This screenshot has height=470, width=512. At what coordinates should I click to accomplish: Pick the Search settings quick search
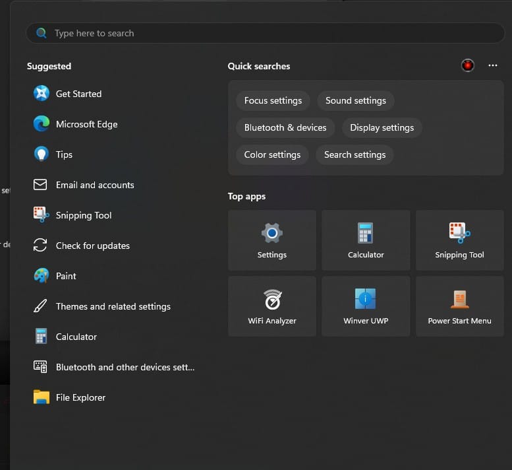(355, 154)
